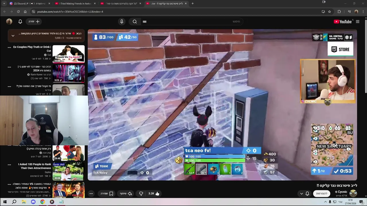Share the video
367x206 pixels.
coord(126,193)
